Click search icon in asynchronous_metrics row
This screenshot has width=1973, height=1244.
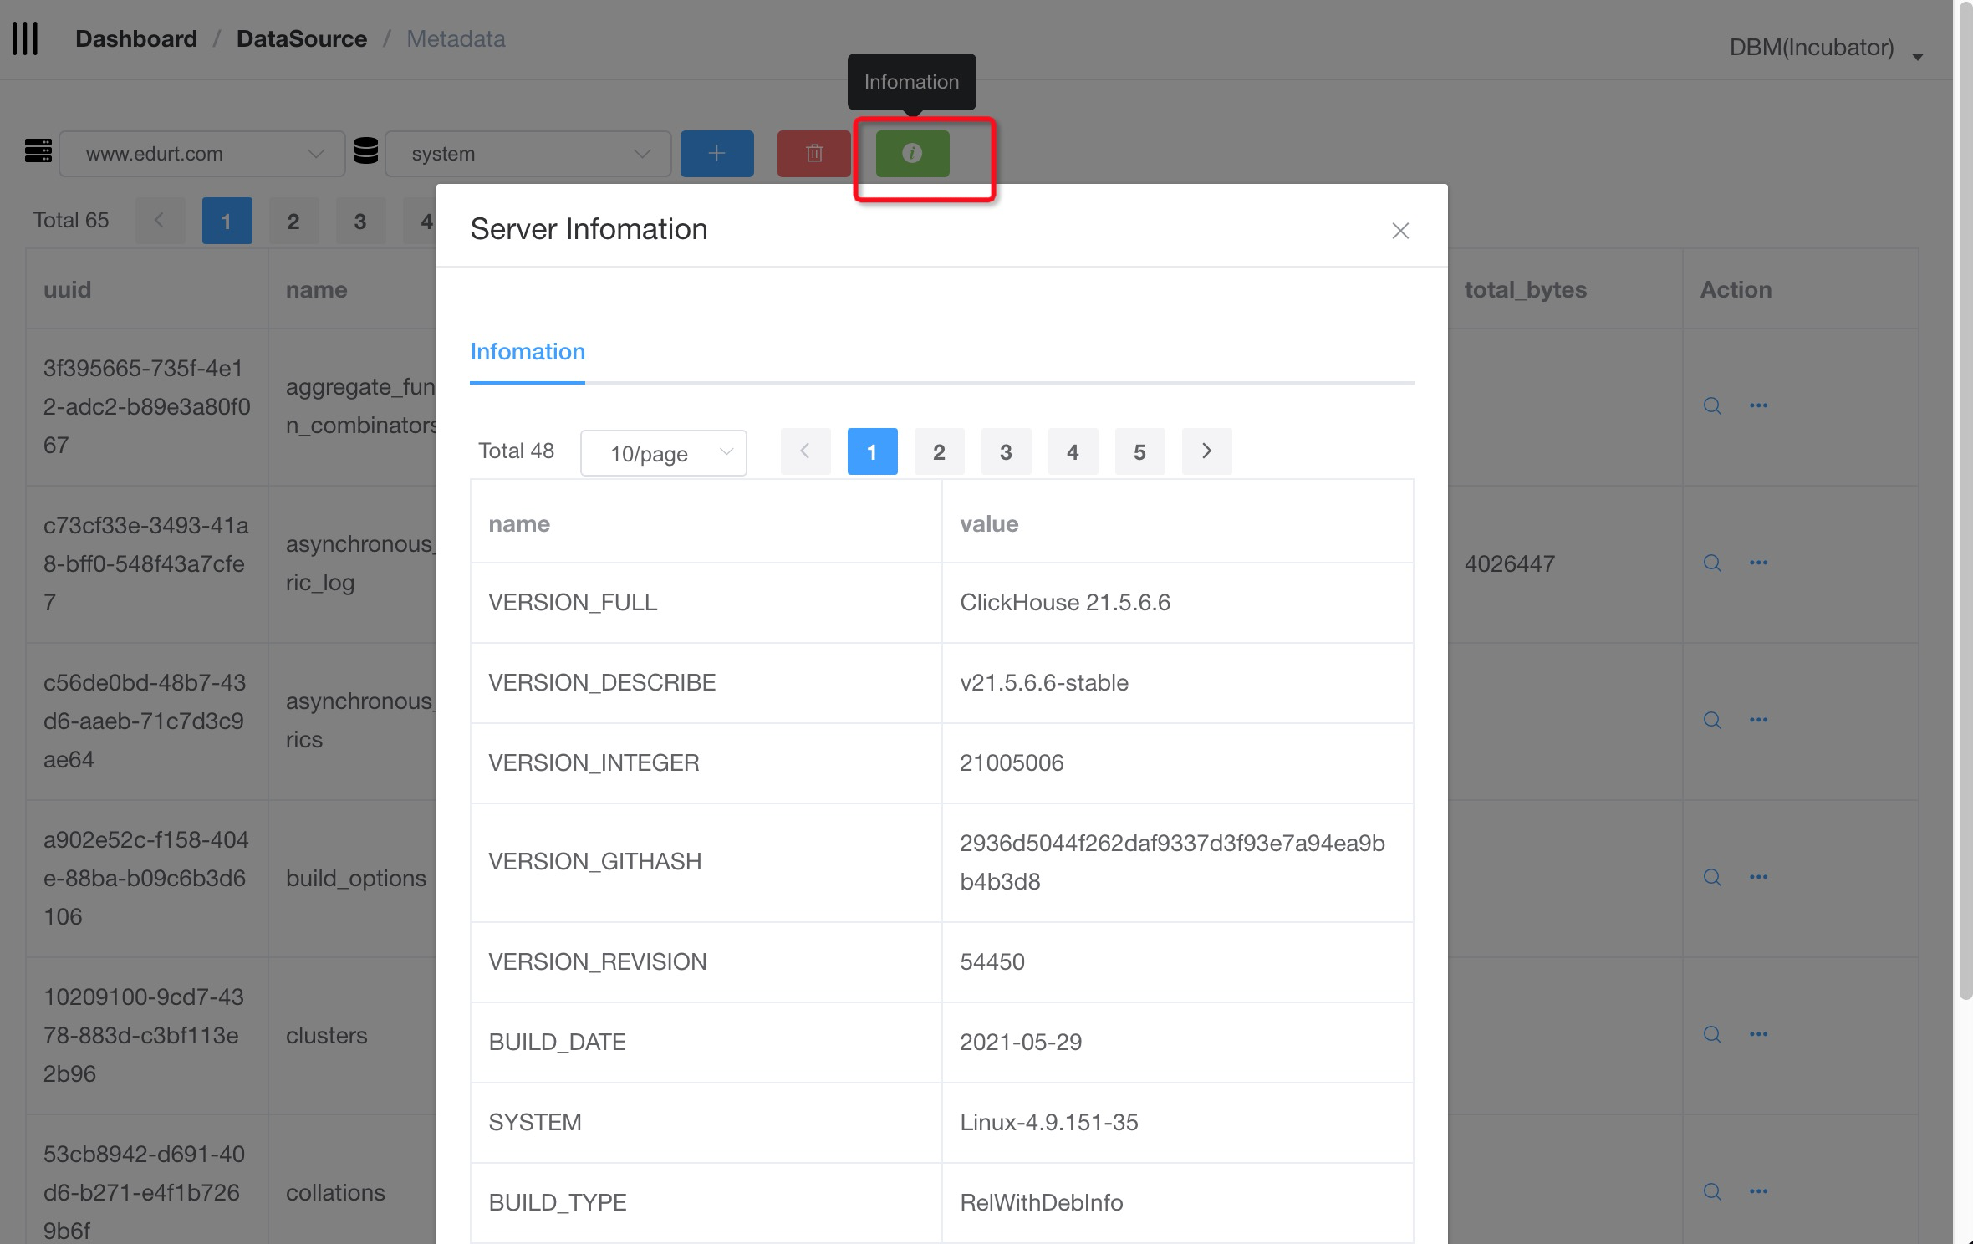1711,720
